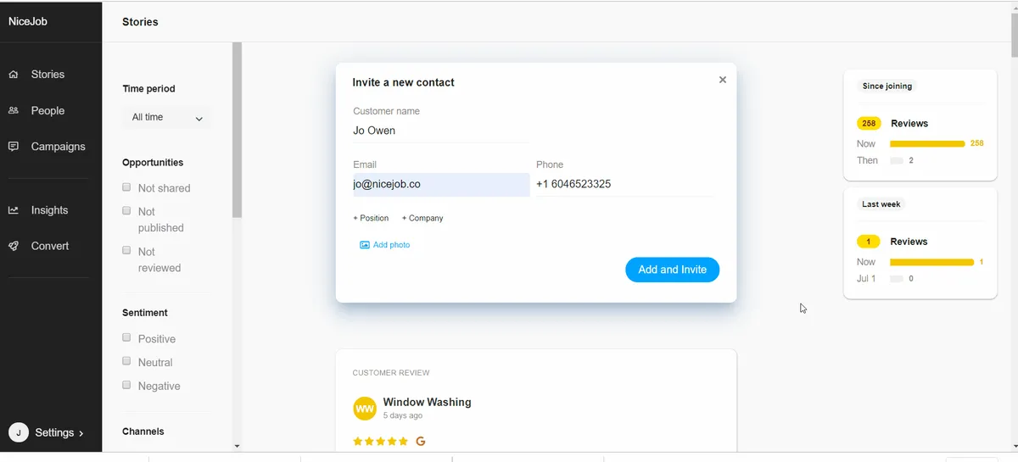Image resolution: width=1018 pixels, height=462 pixels.
Task: Click the Insights chart icon
Action: tap(14, 210)
